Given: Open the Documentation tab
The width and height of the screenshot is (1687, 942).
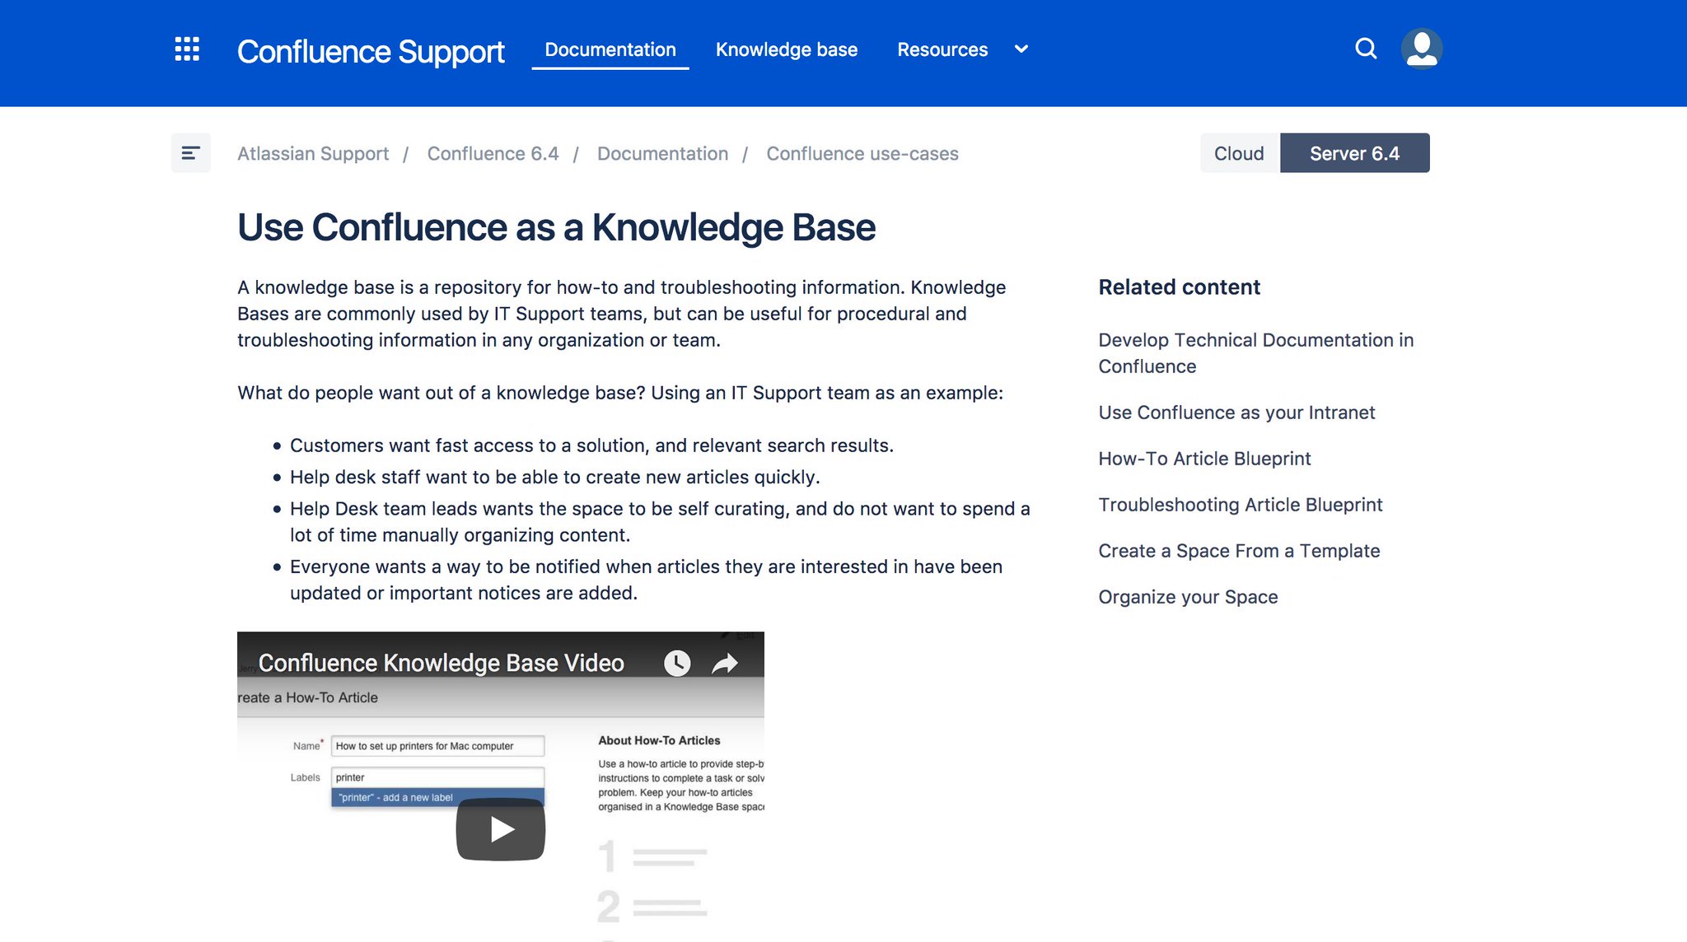Looking at the screenshot, I should point(610,49).
